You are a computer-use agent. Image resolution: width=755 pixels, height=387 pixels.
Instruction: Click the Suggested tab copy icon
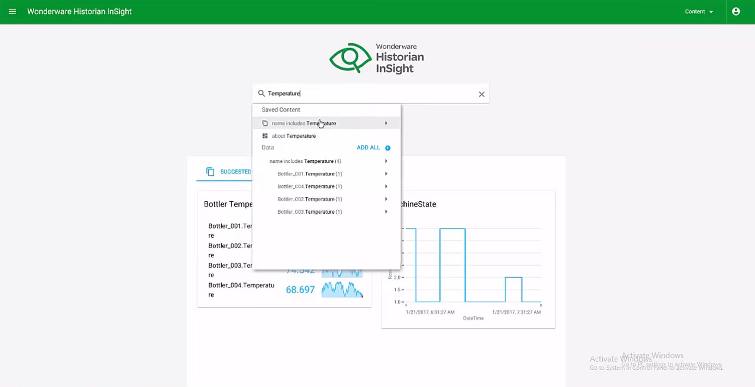click(x=210, y=172)
